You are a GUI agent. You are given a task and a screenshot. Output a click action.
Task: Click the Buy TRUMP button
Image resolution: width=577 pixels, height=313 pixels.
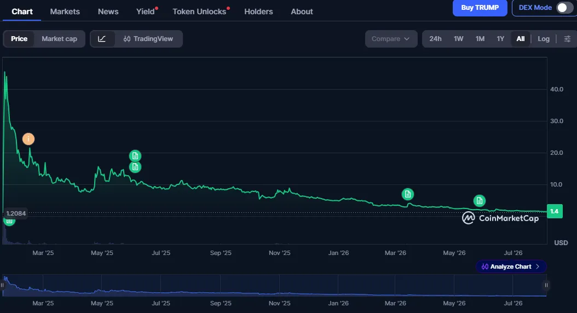480,8
